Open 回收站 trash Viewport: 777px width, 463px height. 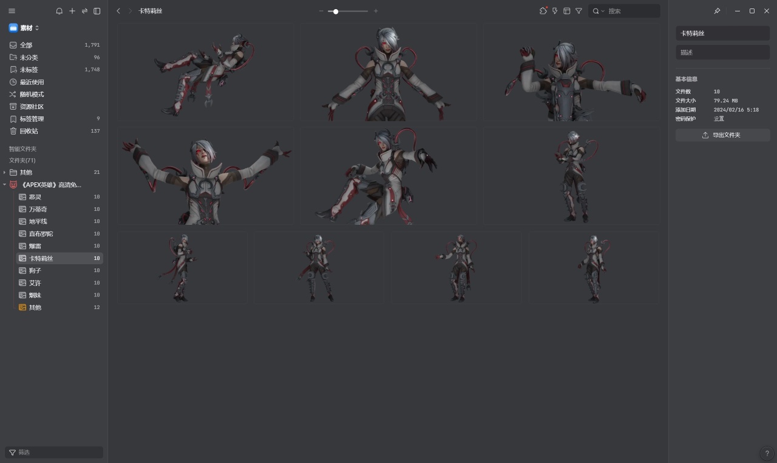click(54, 131)
